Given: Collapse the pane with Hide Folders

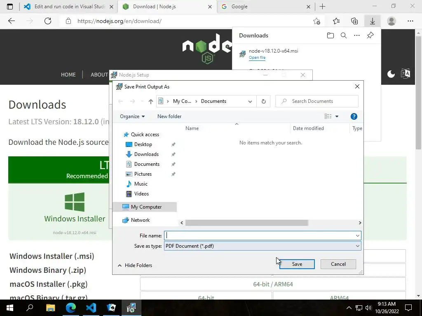Looking at the screenshot, I should (135, 265).
